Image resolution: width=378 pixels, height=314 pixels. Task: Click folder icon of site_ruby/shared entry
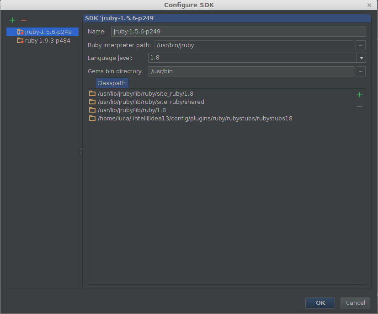click(92, 102)
